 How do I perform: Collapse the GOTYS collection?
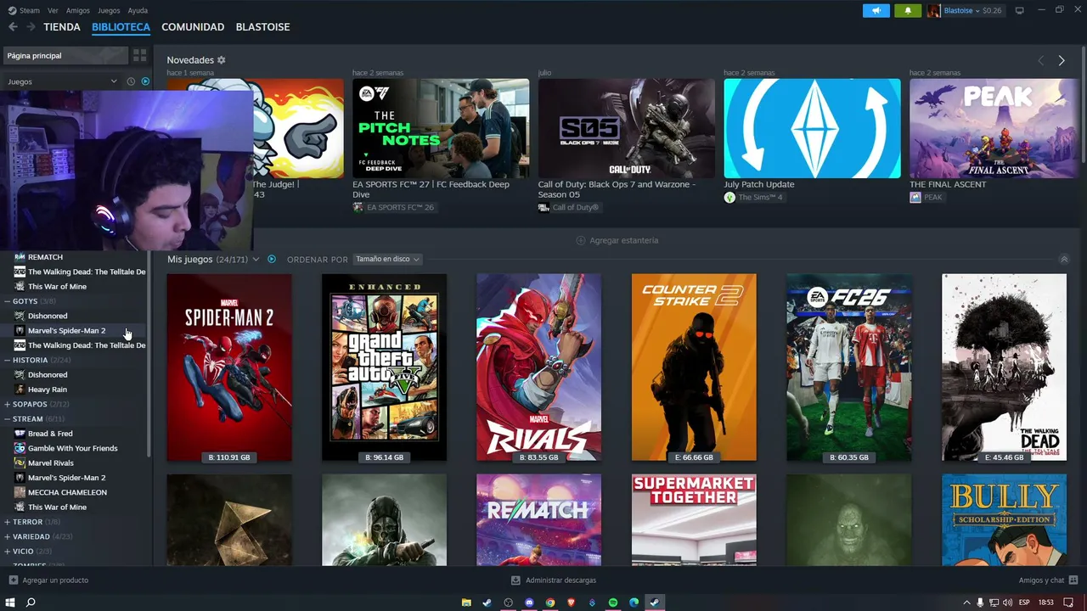[x=7, y=301]
